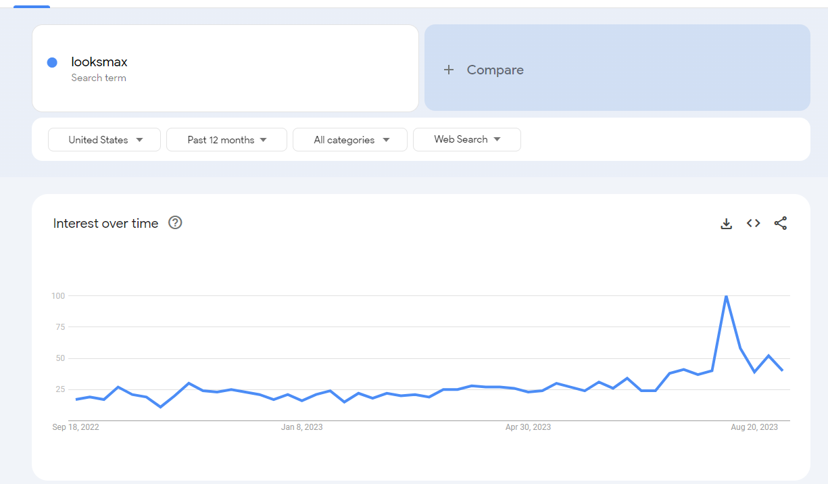The height and width of the screenshot is (484, 828).
Task: Click the Interest over time heading
Action: pos(105,223)
